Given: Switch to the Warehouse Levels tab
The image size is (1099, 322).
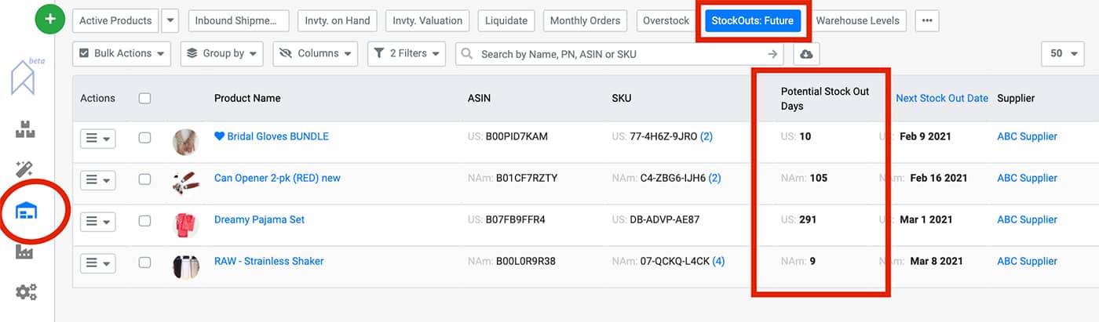Looking at the screenshot, I should point(857,21).
